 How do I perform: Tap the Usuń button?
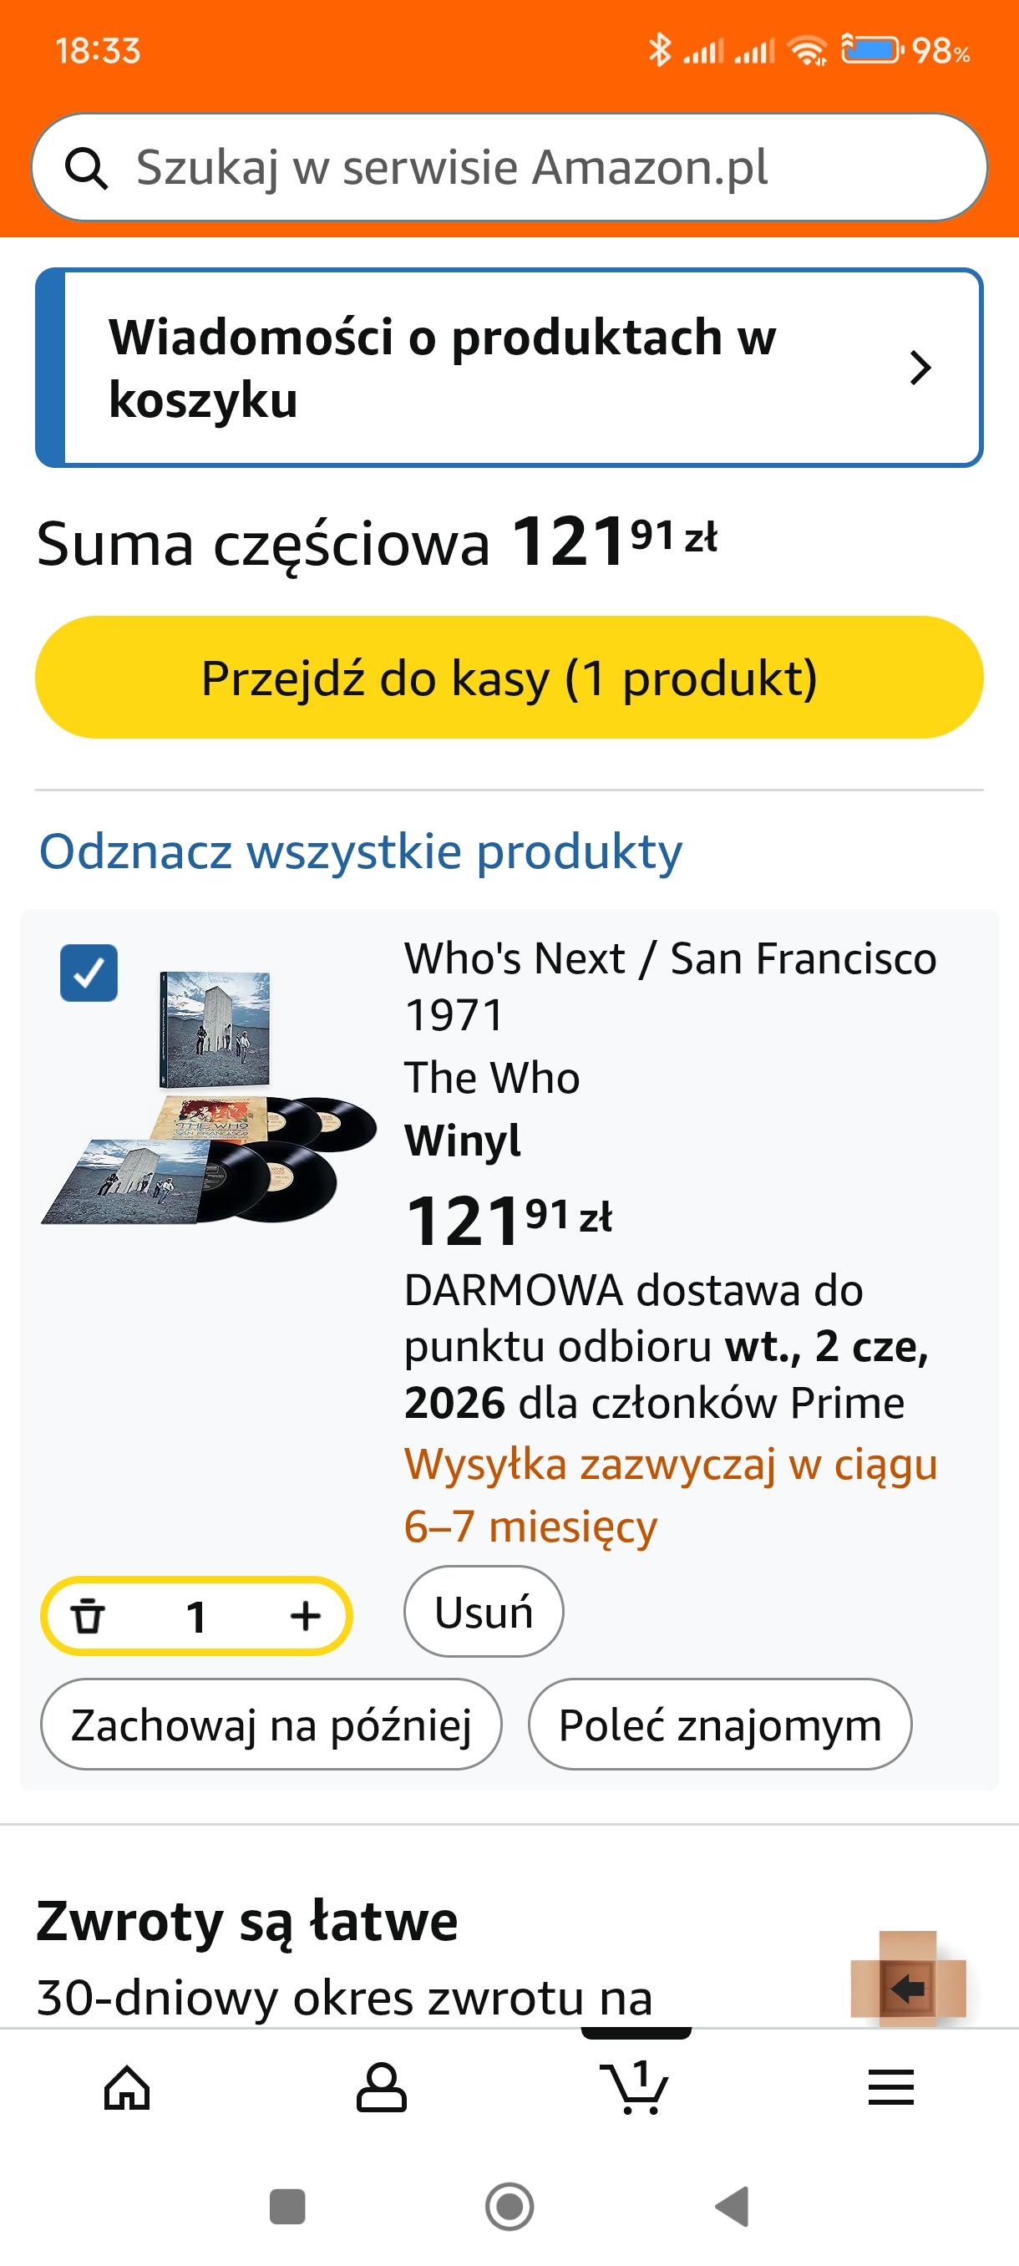pos(484,1612)
